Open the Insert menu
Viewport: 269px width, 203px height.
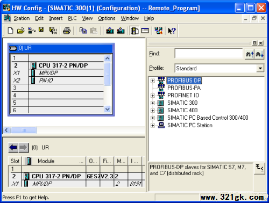coord(56,18)
